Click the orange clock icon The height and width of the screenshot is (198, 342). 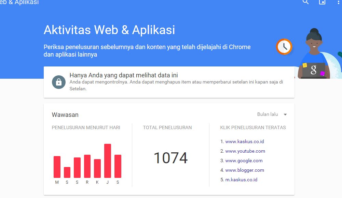[284, 47]
